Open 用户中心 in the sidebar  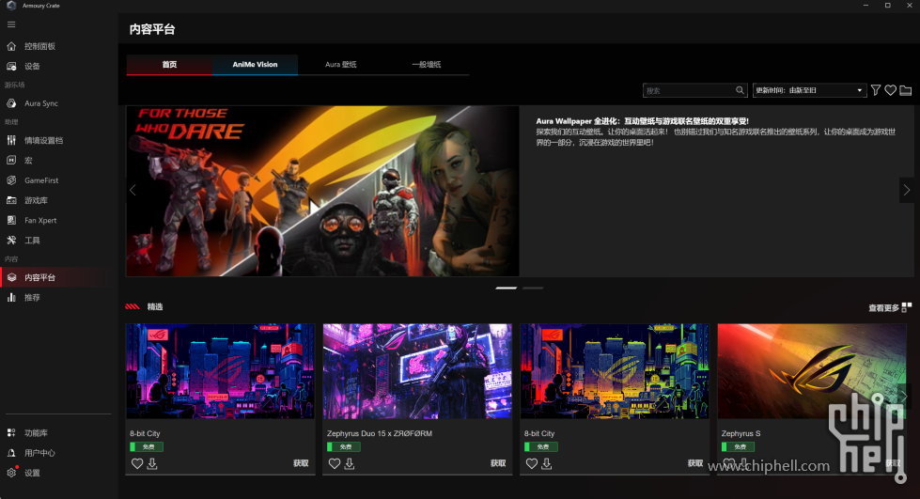coord(39,453)
